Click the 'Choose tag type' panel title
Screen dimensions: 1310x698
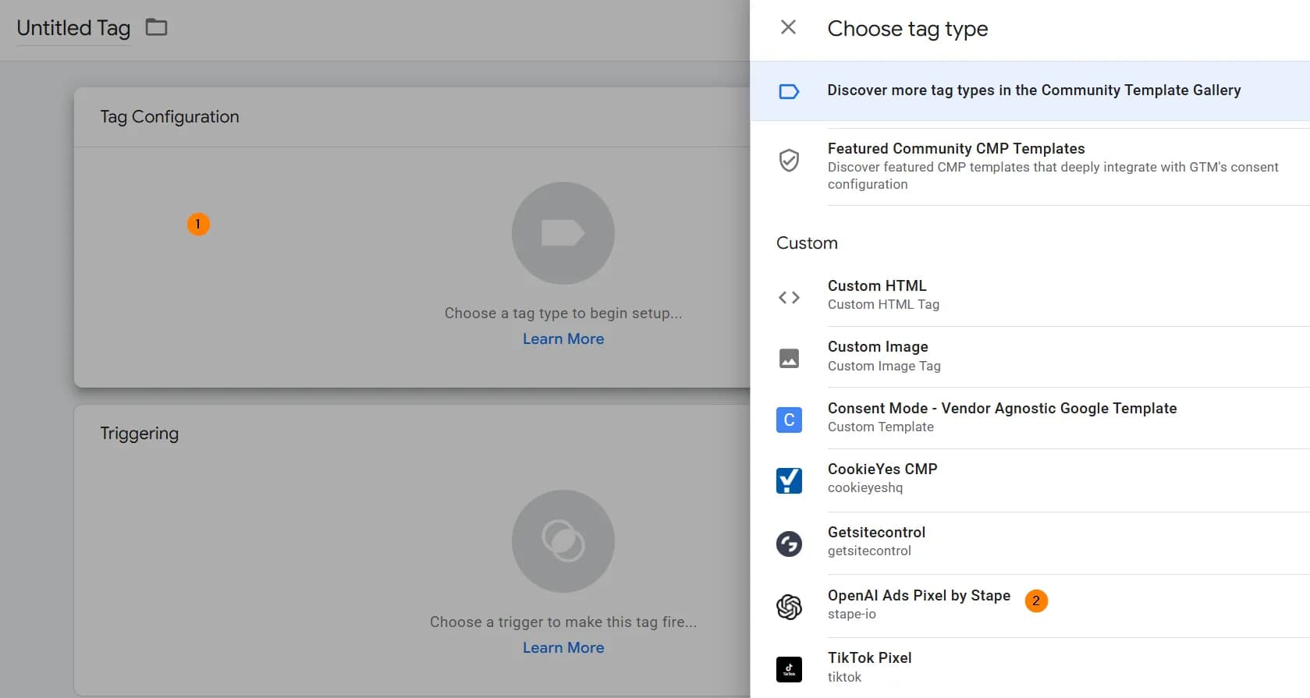tap(907, 29)
